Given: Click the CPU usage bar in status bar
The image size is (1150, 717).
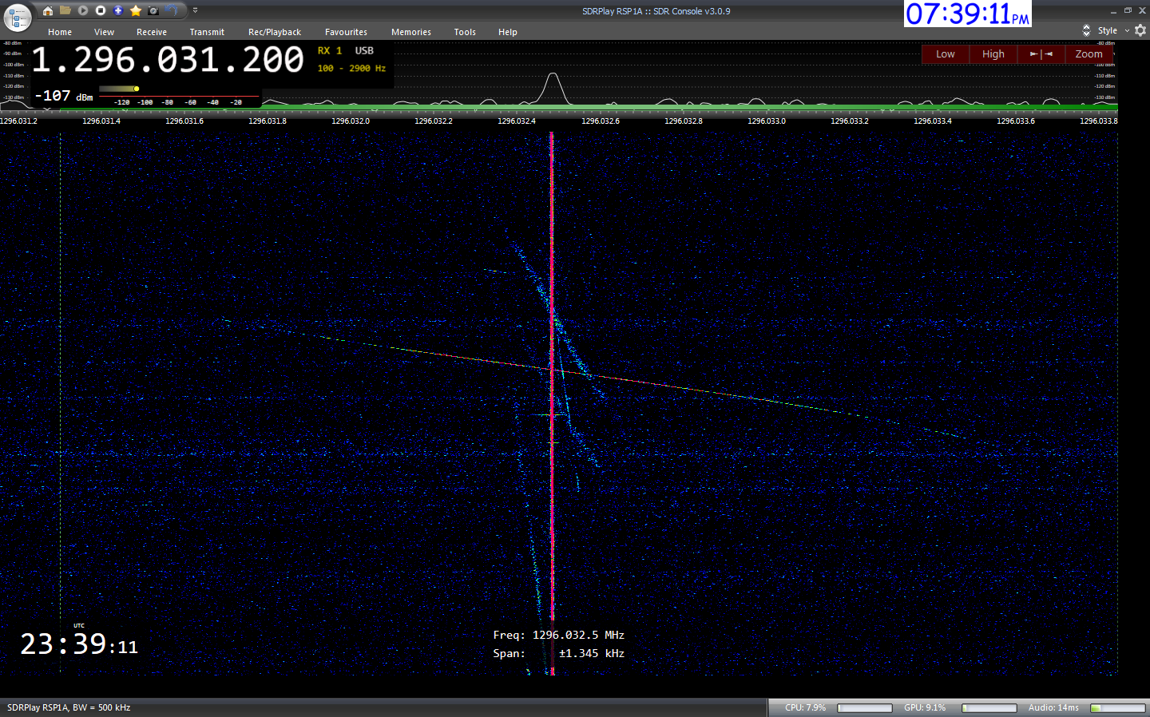Looking at the screenshot, I should 865,708.
